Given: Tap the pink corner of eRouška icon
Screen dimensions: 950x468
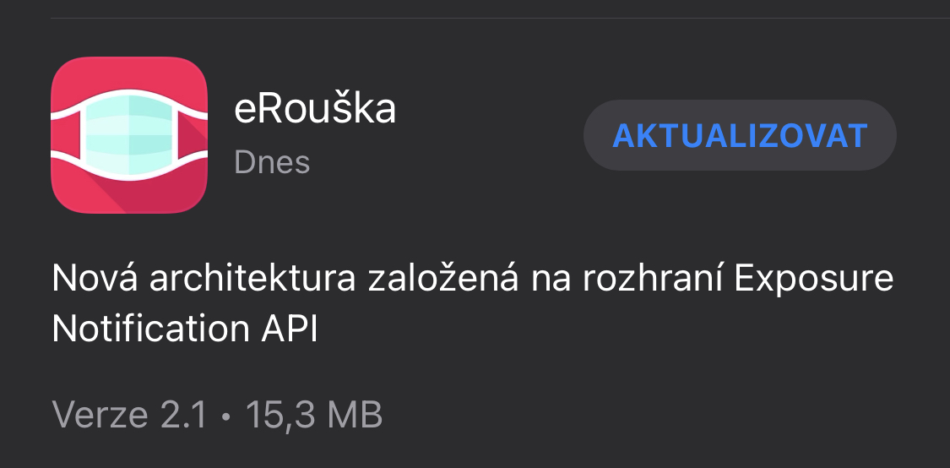Looking at the screenshot, I should click(67, 73).
